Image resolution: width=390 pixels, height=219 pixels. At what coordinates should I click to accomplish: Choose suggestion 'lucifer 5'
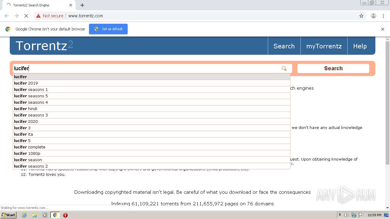pyautogui.click(x=151, y=141)
